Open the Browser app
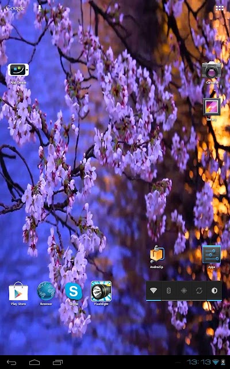 [46, 293]
